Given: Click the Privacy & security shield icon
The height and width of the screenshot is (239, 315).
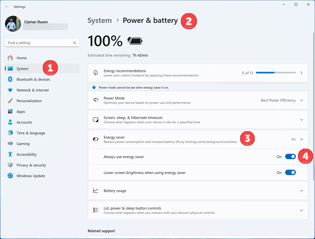Looking at the screenshot, I should [10, 165].
